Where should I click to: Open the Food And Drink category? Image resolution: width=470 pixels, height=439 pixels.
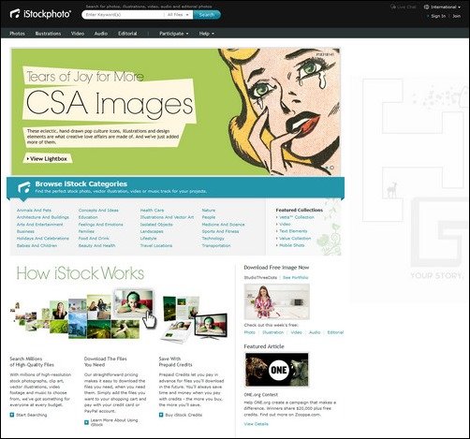(94, 239)
